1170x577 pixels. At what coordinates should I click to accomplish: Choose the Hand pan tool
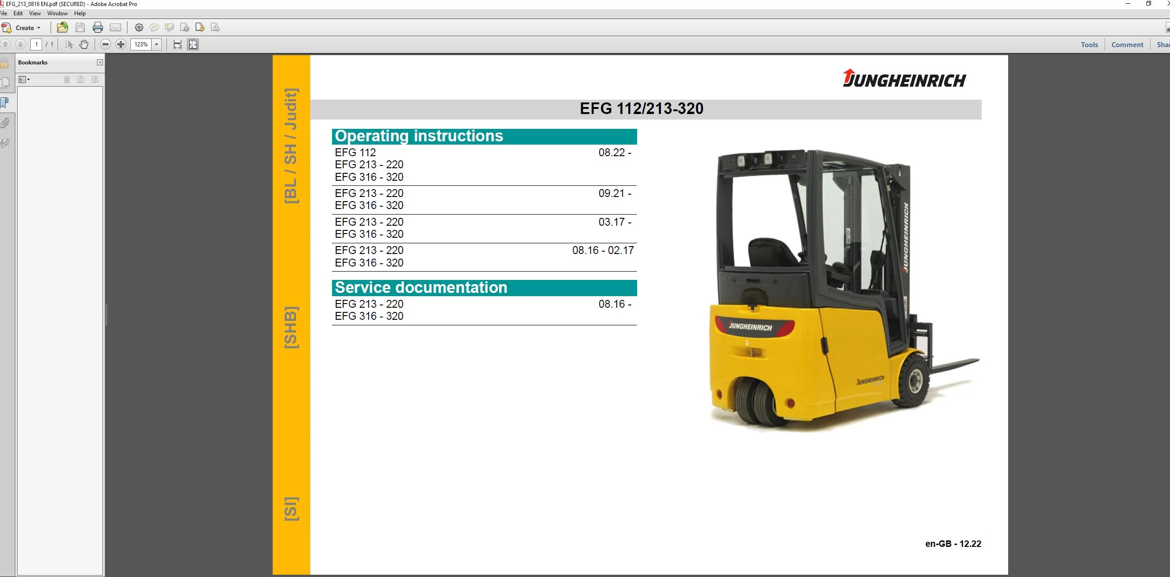coord(84,44)
